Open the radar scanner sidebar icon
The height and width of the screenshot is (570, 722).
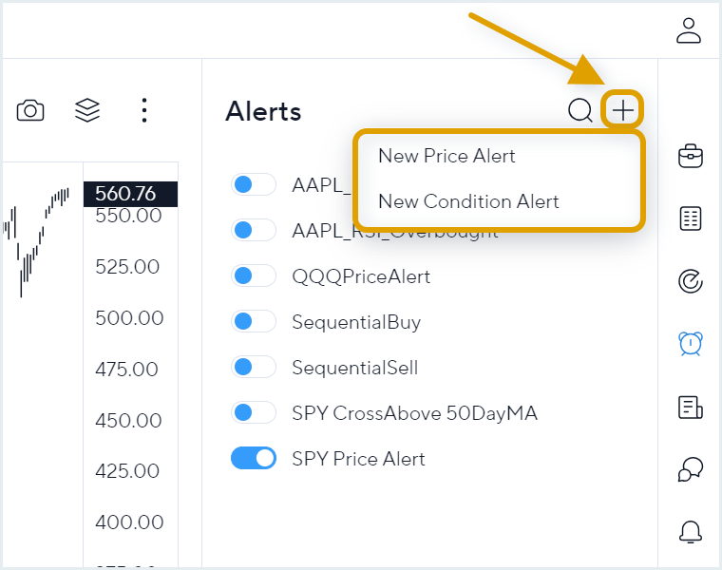[x=691, y=281]
